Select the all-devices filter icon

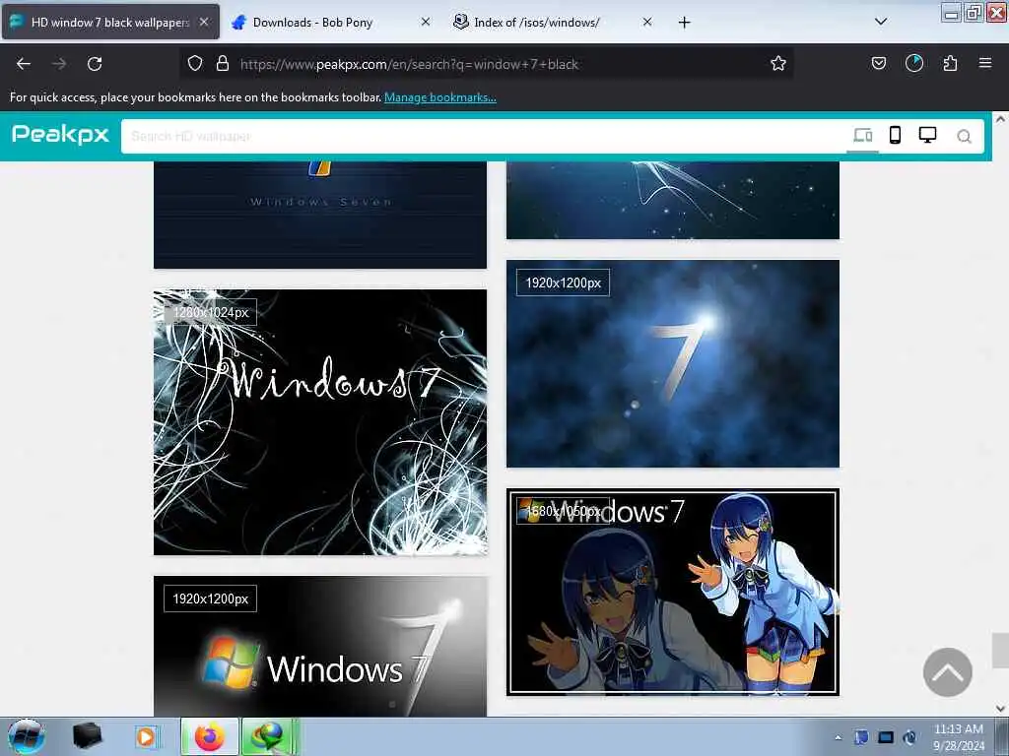coord(862,135)
